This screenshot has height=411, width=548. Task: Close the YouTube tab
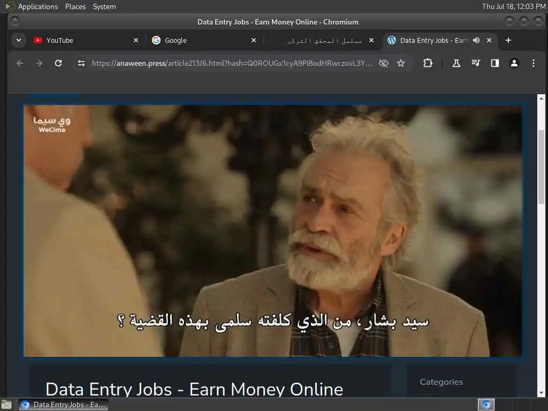[136, 40]
